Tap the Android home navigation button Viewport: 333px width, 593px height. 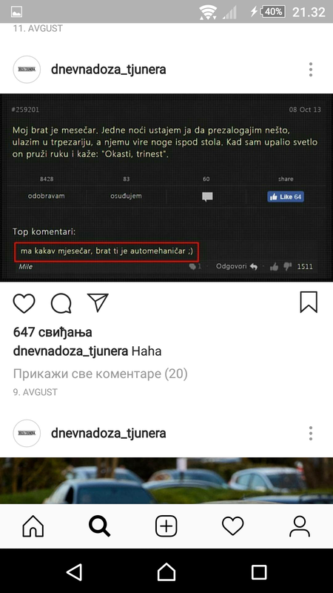click(166, 572)
